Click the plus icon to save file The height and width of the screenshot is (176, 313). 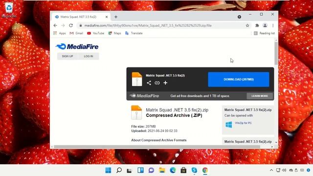(165, 83)
